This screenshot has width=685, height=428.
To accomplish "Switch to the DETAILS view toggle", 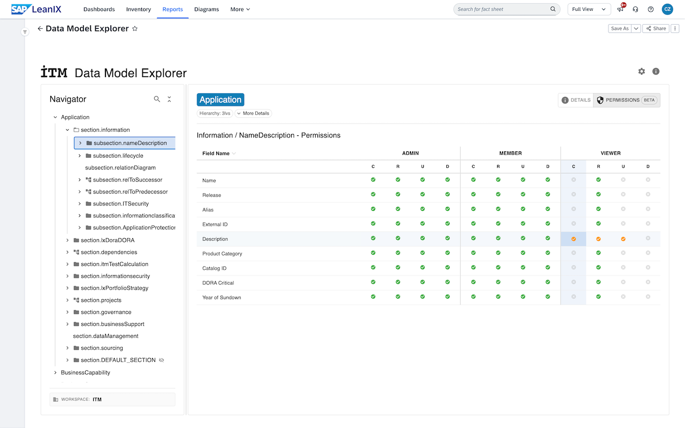I will (x=576, y=100).
